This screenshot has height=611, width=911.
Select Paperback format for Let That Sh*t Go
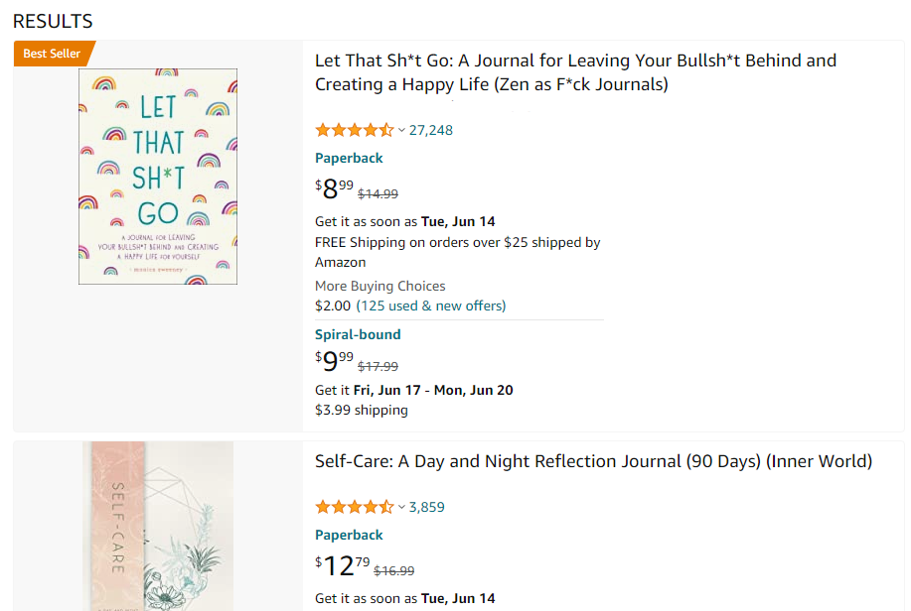[x=349, y=158]
